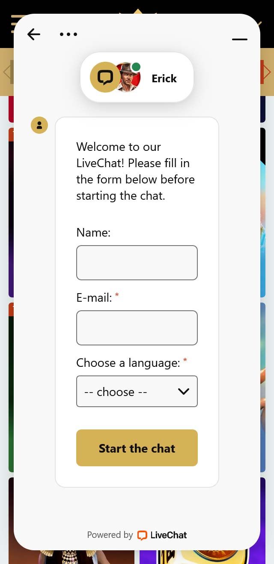Focus the Name input field
The height and width of the screenshot is (564, 274).
[137, 263]
